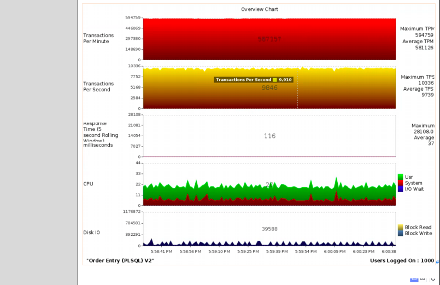This screenshot has height=285, width=440.
Task: Click the 5:58:41 PM time axis label
Action: (162, 252)
